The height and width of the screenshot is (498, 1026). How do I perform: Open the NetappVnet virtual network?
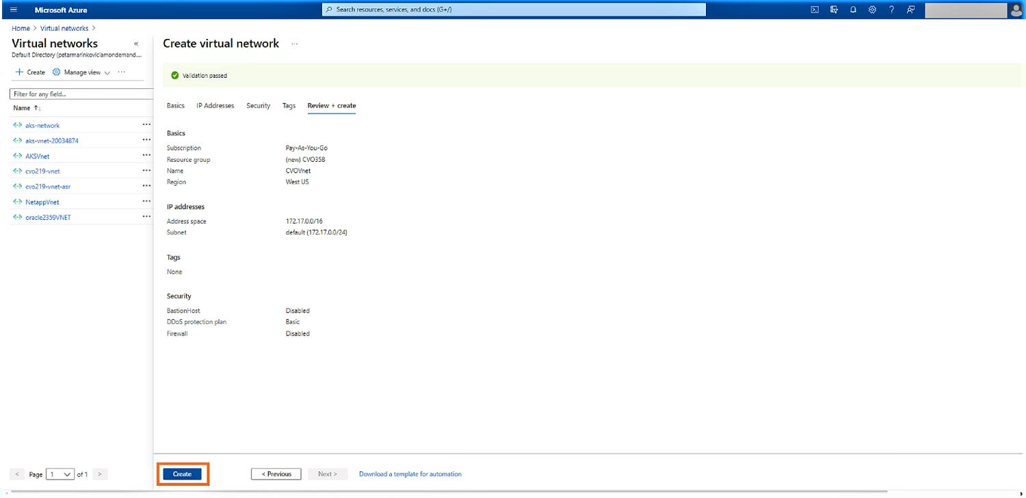(42, 202)
